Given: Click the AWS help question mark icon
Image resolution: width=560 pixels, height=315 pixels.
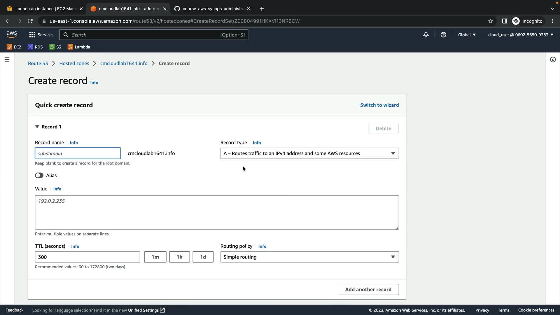Looking at the screenshot, I should click(443, 35).
